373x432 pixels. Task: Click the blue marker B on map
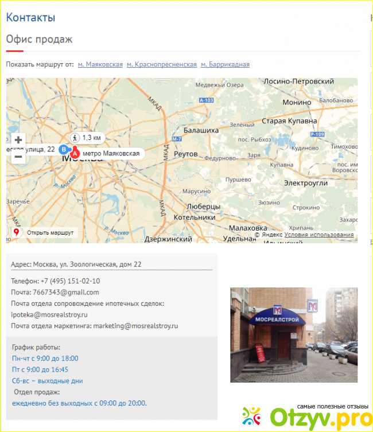64,150
